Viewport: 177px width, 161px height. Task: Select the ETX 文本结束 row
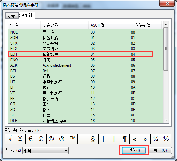pos(86,49)
